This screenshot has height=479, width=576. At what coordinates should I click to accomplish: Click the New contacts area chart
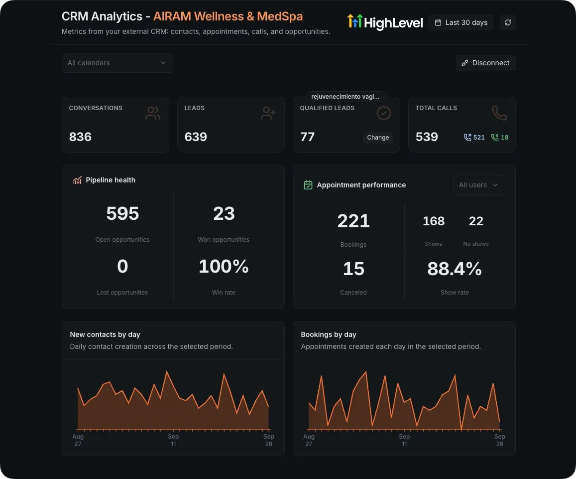pos(173,401)
